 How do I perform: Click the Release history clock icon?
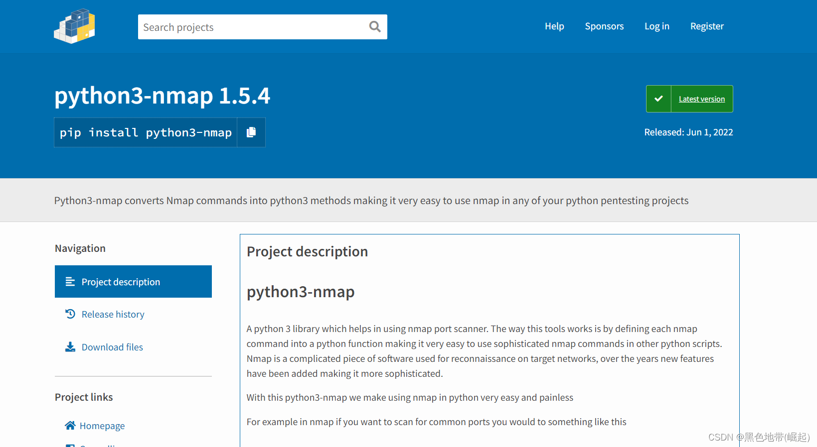pos(70,314)
